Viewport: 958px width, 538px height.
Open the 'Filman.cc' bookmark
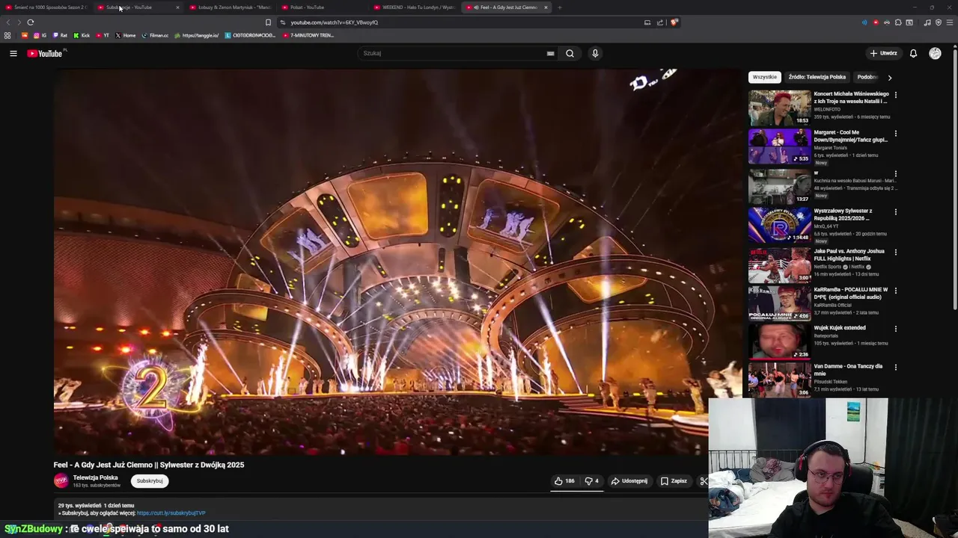(x=155, y=35)
